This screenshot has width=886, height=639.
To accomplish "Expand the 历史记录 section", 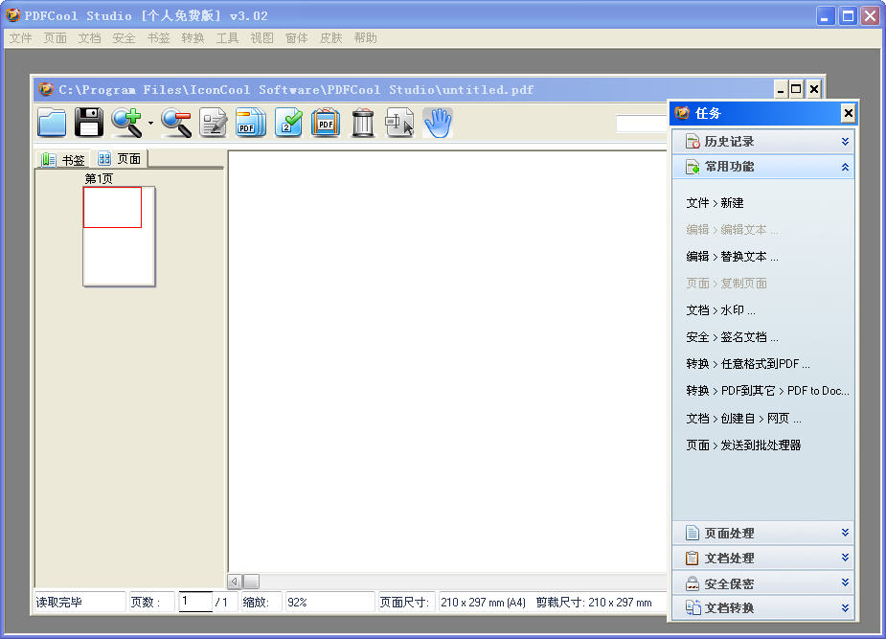I will pyautogui.click(x=762, y=141).
